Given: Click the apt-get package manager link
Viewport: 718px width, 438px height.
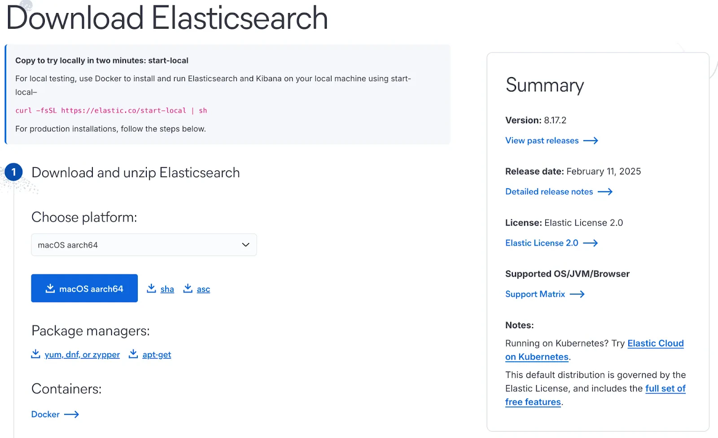Looking at the screenshot, I should coord(156,354).
